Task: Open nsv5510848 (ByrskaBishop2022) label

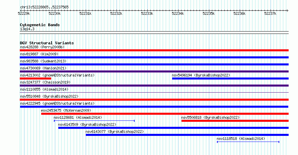Action: [x=49, y=96]
